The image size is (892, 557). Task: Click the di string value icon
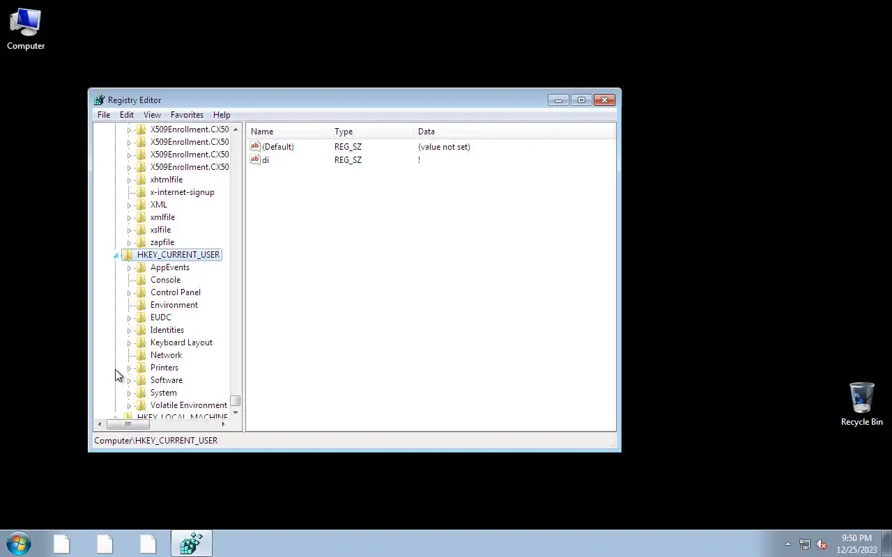(255, 159)
